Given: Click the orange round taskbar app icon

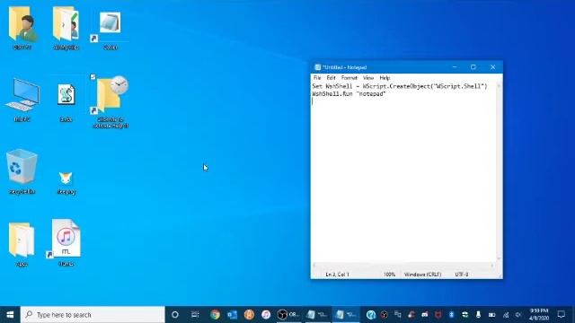Looking at the screenshot, I should pos(249,315).
